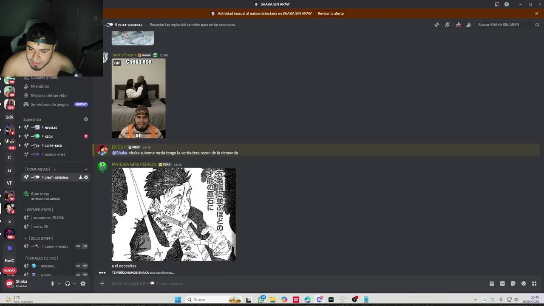
Task: Collapse CANALES DE VOZ category
Action: [x=41, y=258]
